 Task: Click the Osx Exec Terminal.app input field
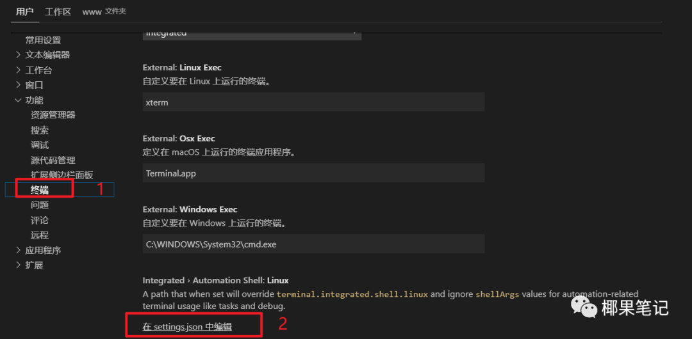313,173
